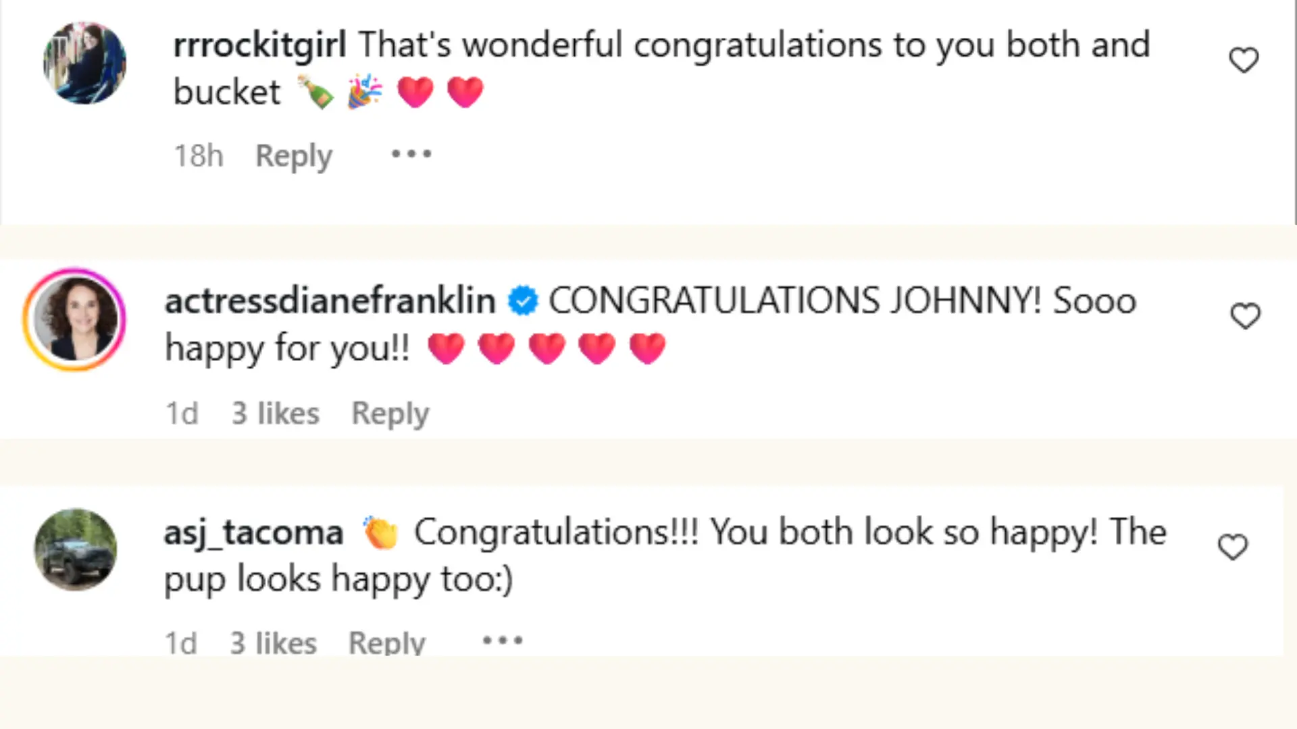Screen dimensions: 1297x729
Task: Reply to asj_tacoma's comment
Action: (x=386, y=642)
